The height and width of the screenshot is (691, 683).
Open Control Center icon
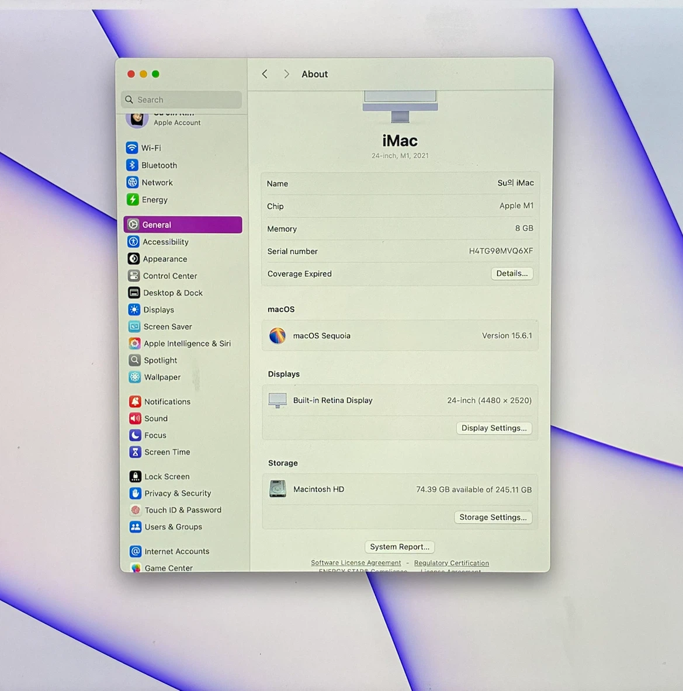point(134,276)
